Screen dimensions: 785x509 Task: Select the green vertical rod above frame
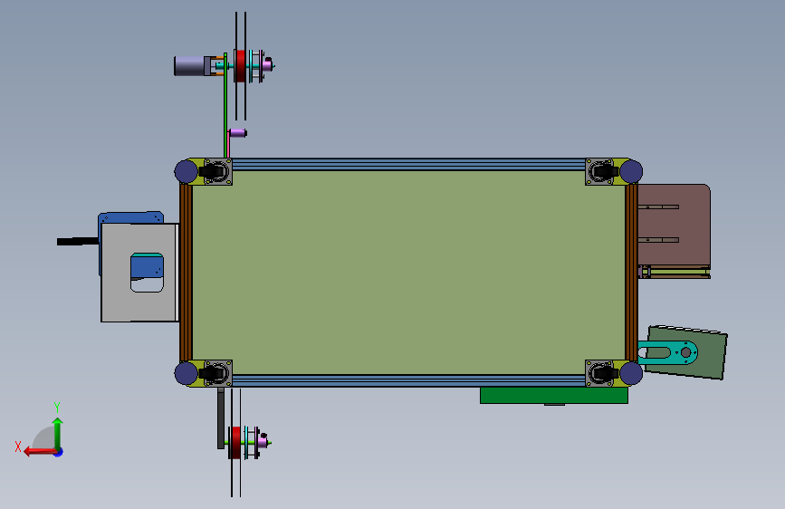point(225,105)
